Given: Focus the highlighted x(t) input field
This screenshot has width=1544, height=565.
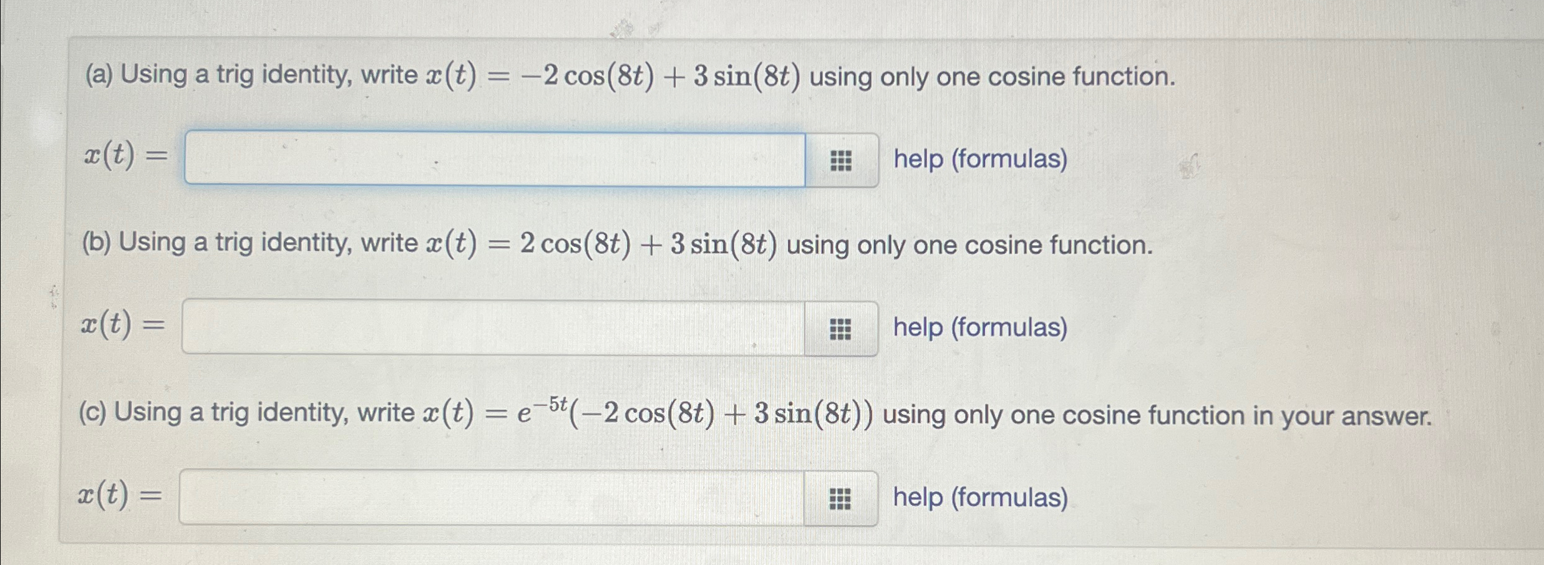Looking at the screenshot, I should click(x=493, y=159).
